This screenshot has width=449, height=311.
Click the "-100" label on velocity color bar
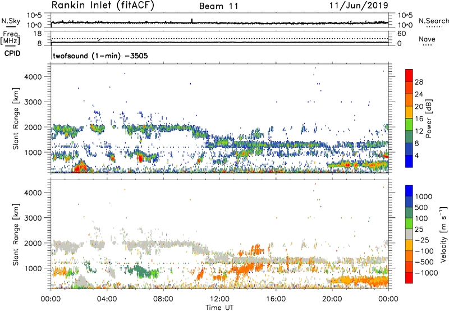click(424, 251)
